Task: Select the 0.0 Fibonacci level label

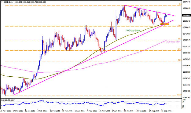Action: [x=180, y=4]
